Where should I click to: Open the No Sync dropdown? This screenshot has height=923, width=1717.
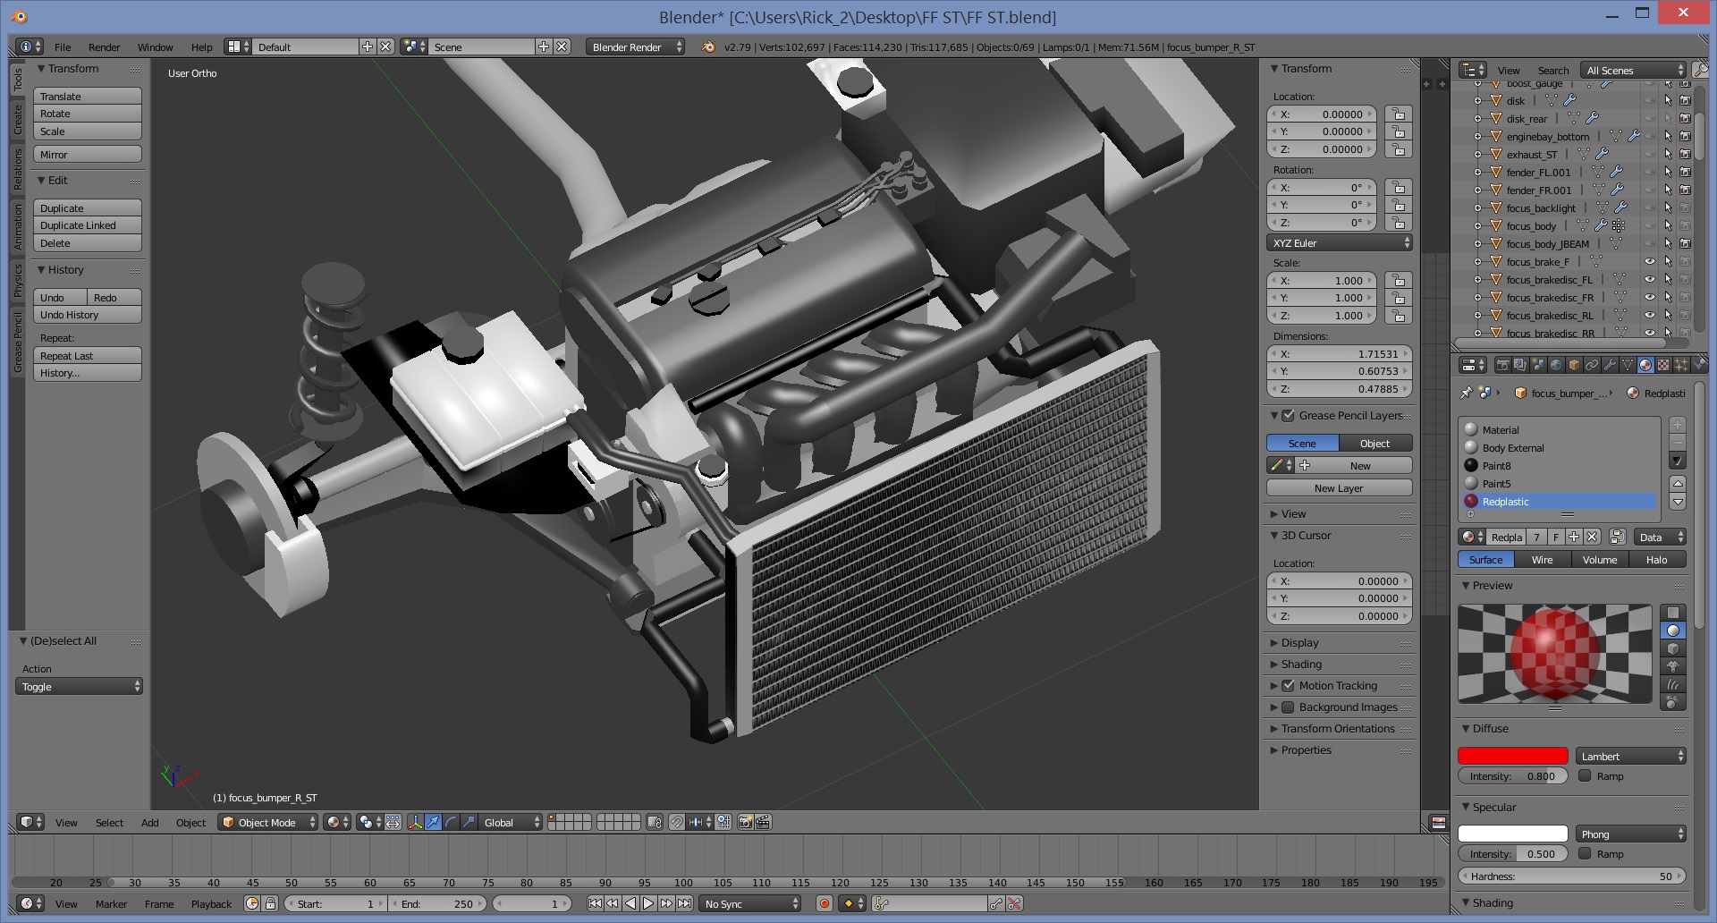point(750,903)
